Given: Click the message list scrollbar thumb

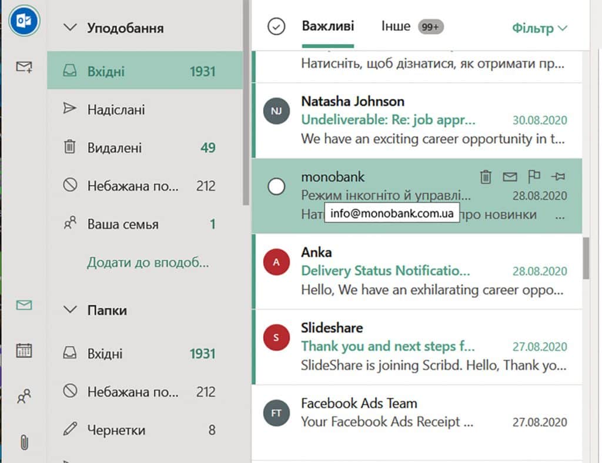Looking at the screenshot, I should [586, 258].
